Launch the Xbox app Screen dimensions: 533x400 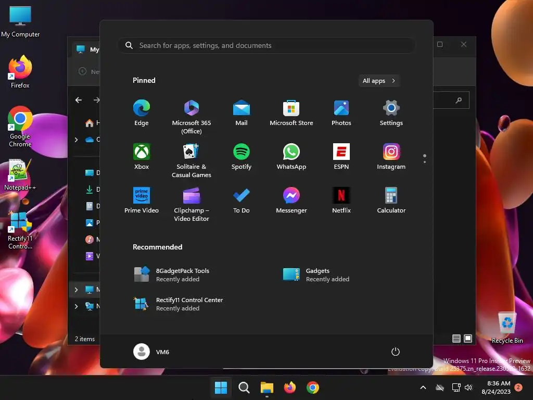(142, 157)
